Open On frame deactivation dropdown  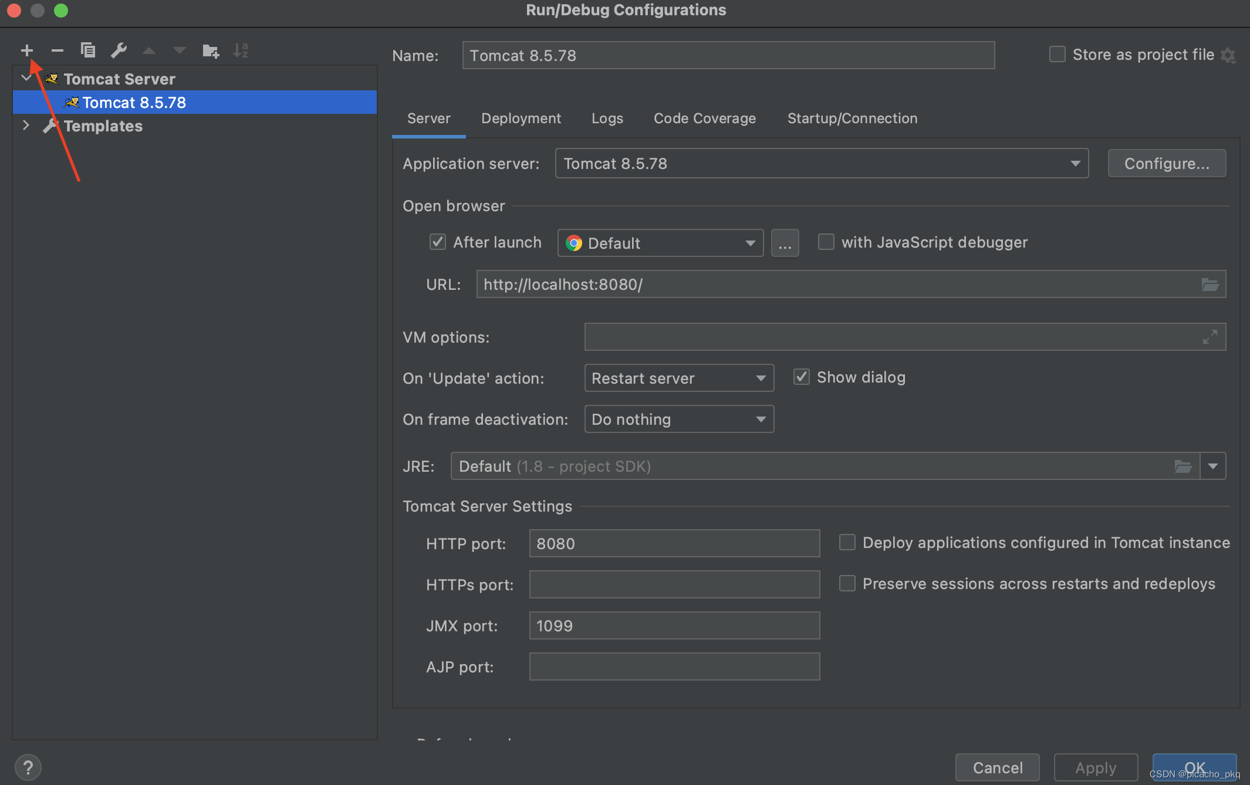point(679,419)
